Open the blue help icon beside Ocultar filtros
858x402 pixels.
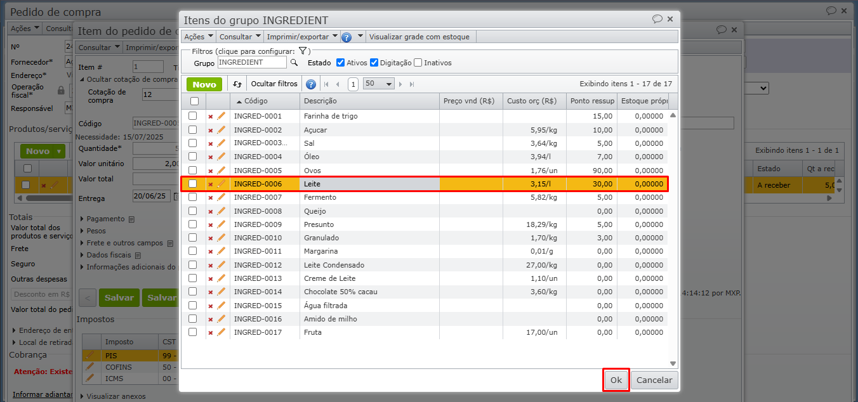click(311, 84)
